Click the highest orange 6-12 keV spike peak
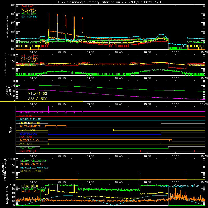This screenshot has width=208, height=208. [49, 14]
